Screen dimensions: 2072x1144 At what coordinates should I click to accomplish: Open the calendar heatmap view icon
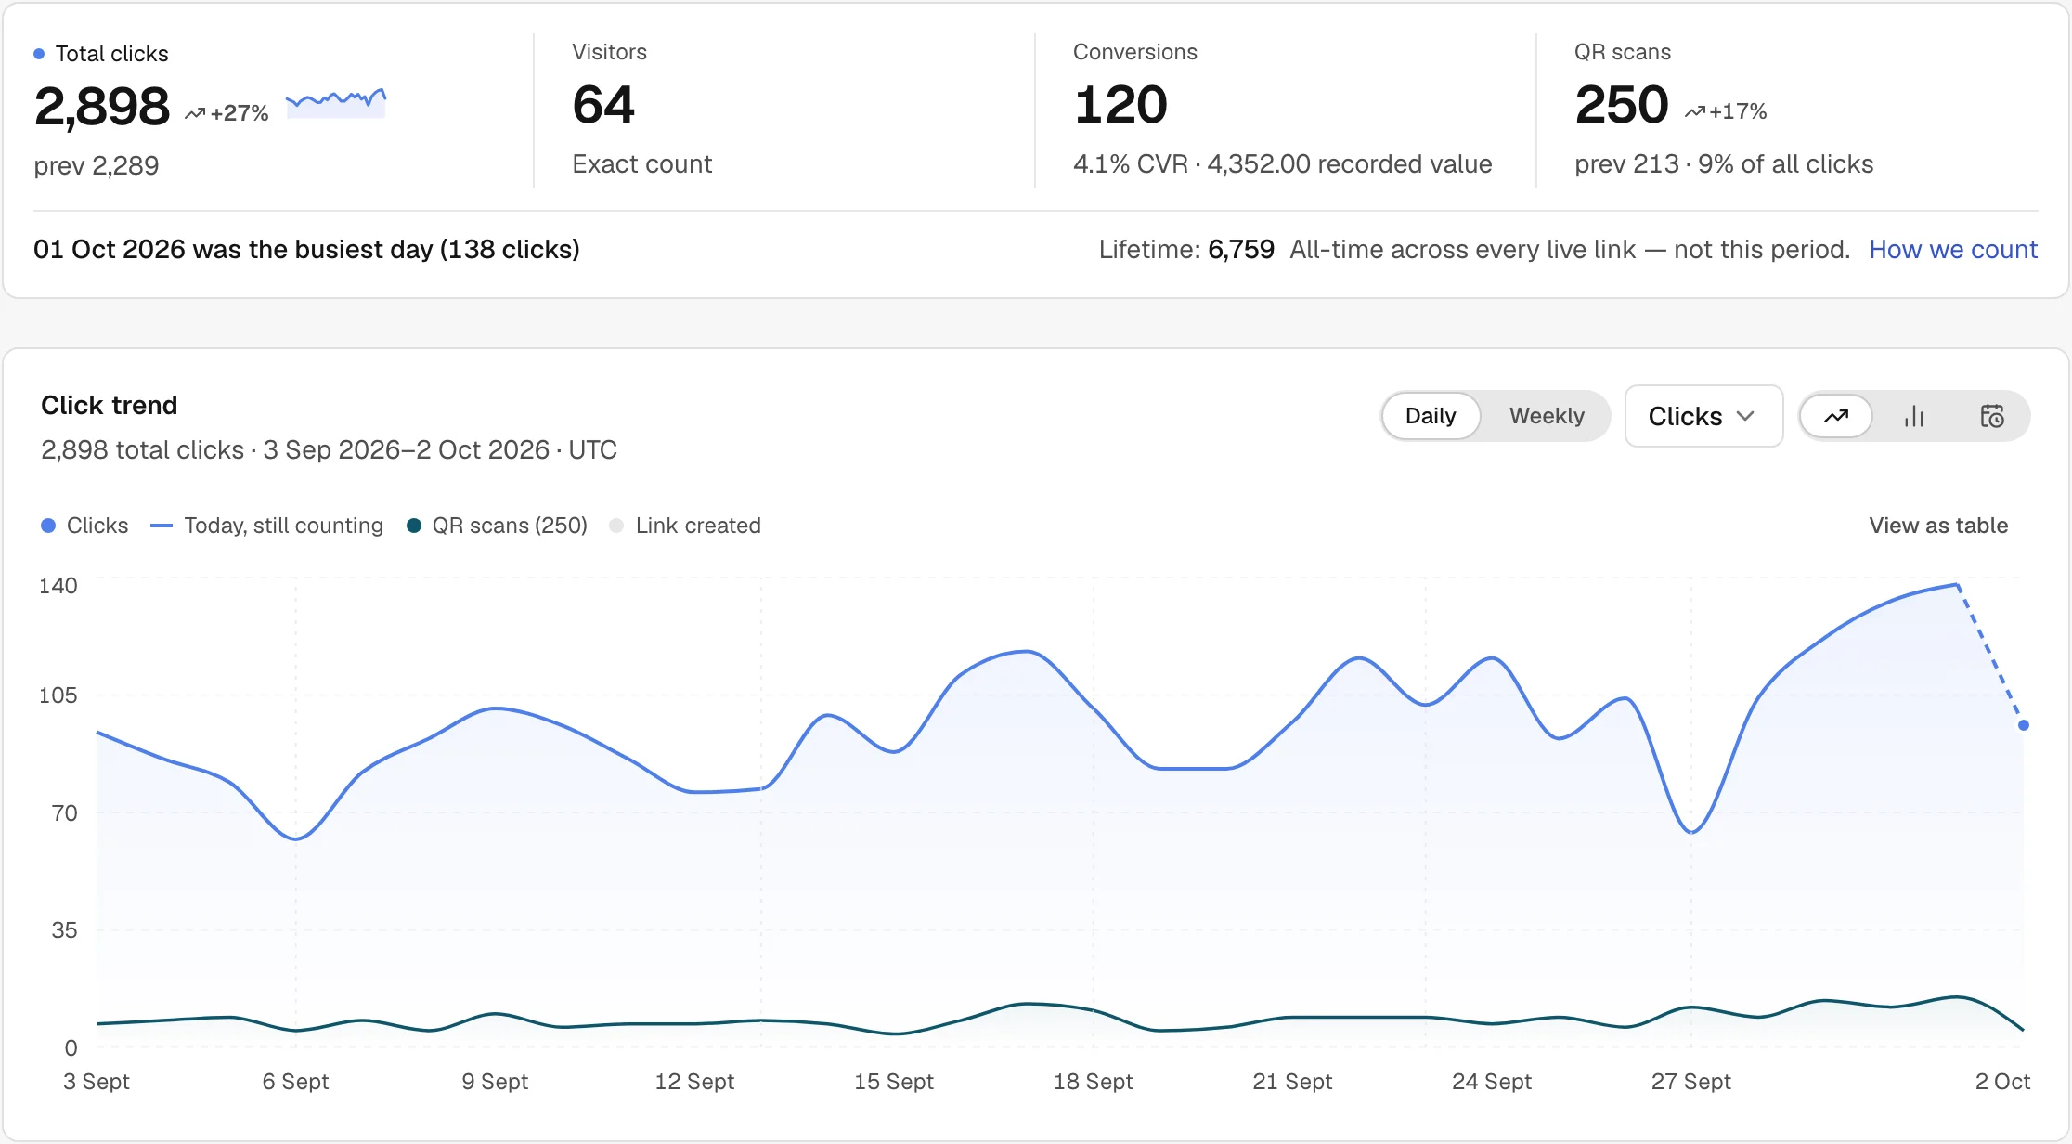(x=1992, y=416)
